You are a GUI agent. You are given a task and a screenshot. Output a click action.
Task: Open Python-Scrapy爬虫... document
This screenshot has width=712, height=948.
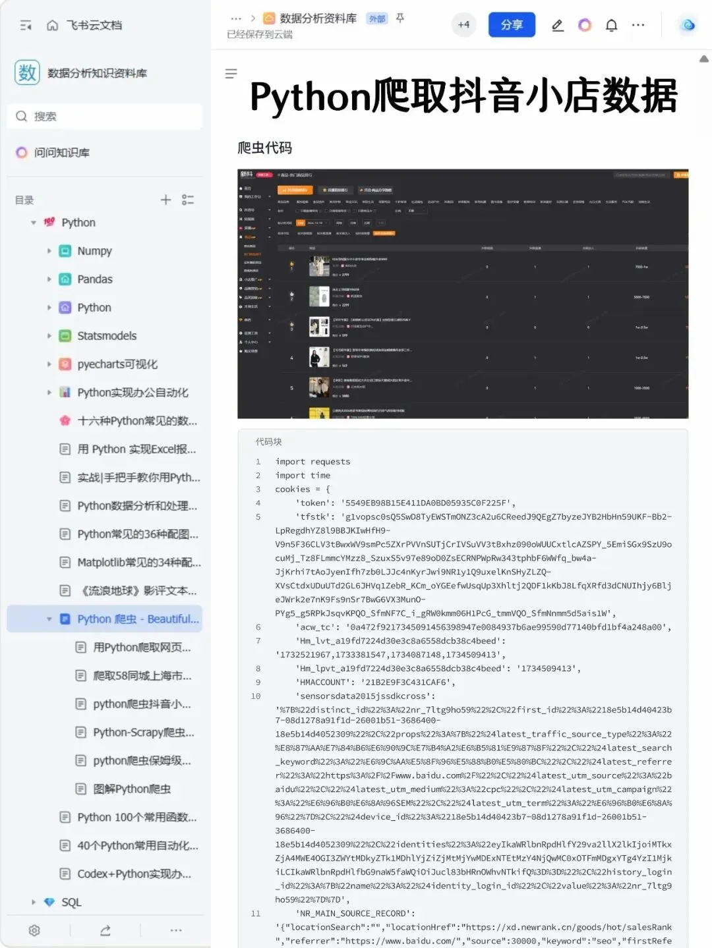coord(144,733)
